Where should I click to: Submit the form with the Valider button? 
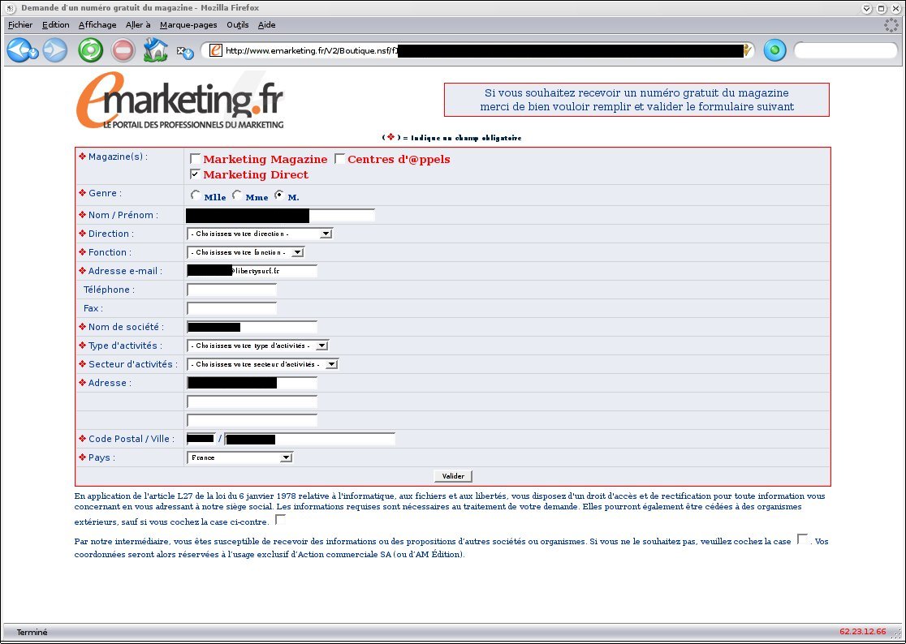pyautogui.click(x=453, y=476)
